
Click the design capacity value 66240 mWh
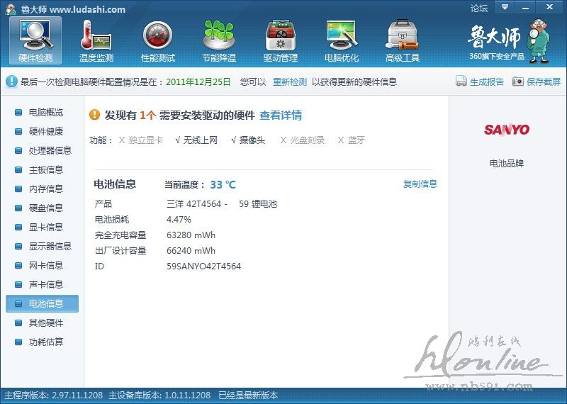pos(191,251)
